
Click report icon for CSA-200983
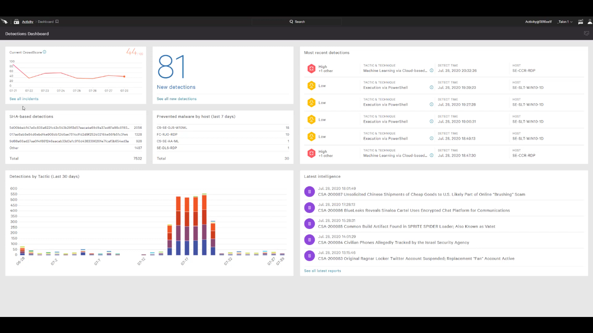[x=309, y=255]
